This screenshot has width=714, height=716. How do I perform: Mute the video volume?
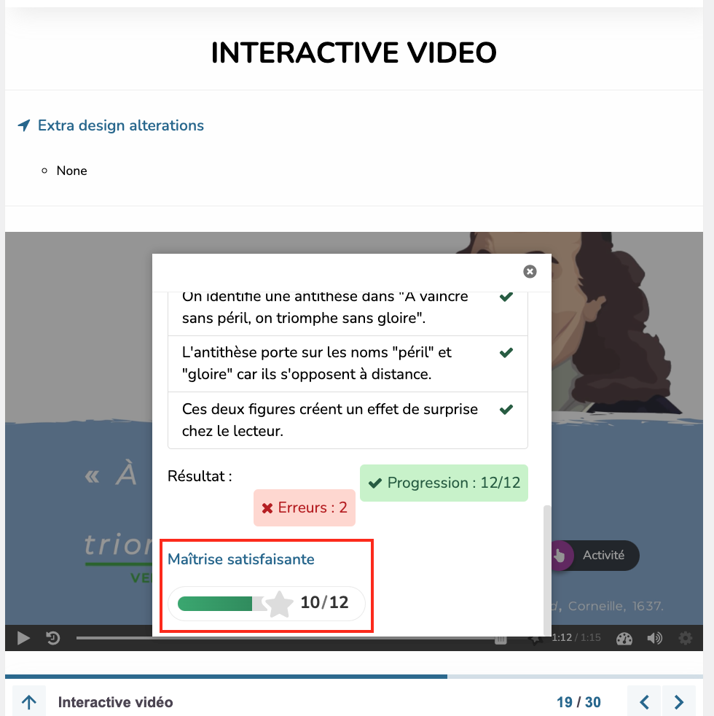654,638
